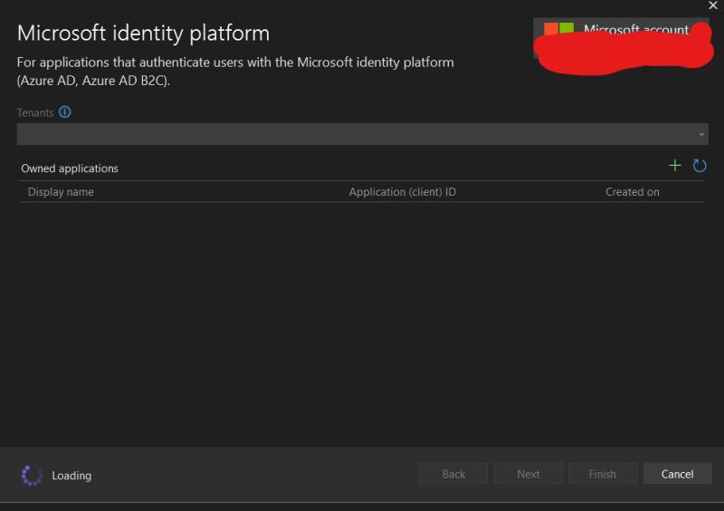Viewport: 724px width, 511px height.
Task: Click the green plus add application icon
Action: (674, 166)
